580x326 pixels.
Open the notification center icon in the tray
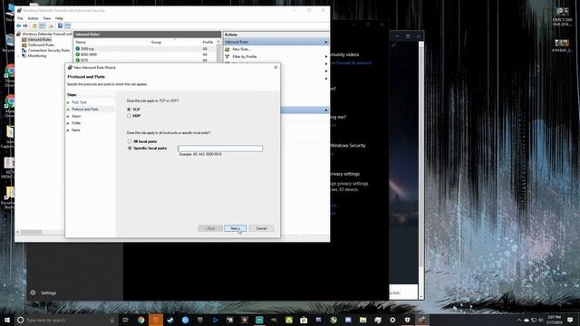click(x=570, y=320)
